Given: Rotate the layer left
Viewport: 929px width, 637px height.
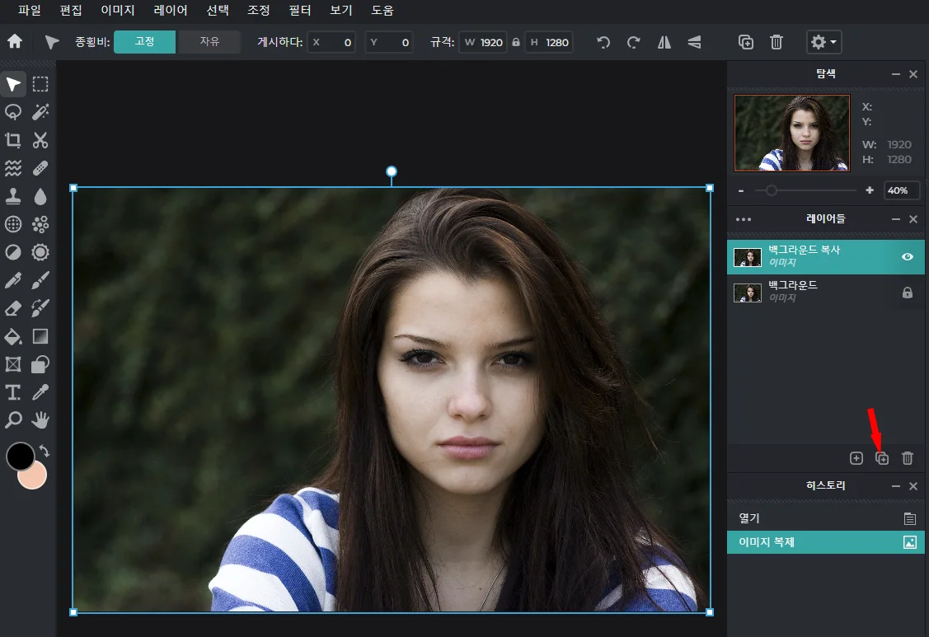Looking at the screenshot, I should click(603, 42).
